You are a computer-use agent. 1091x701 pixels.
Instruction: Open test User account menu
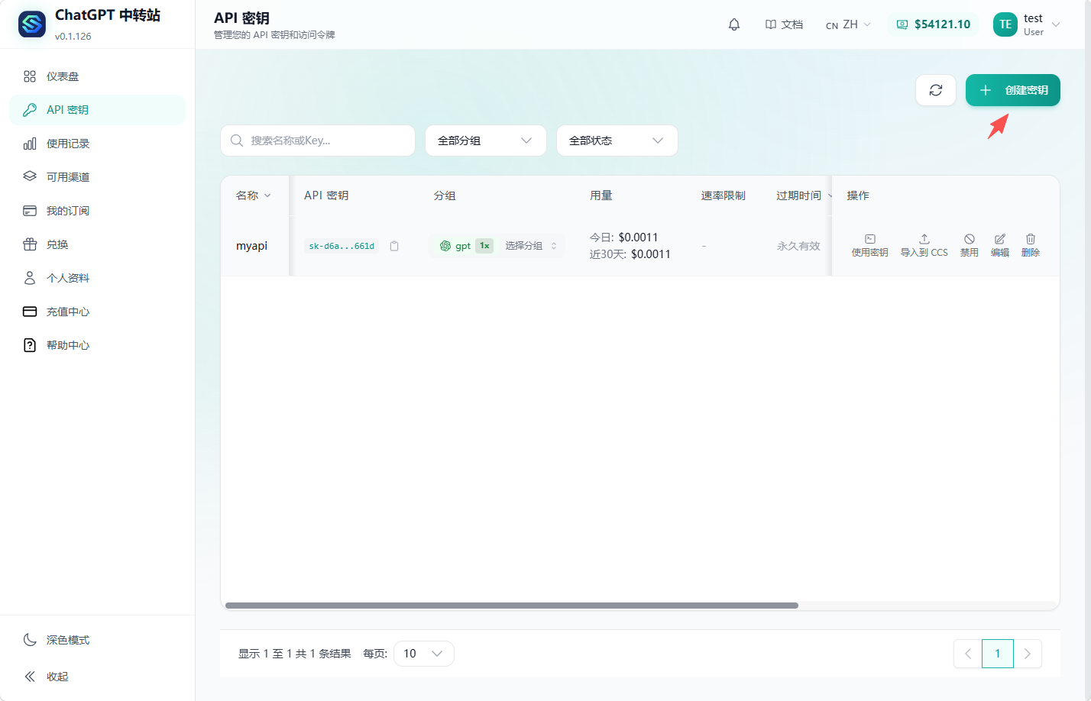tap(1027, 24)
